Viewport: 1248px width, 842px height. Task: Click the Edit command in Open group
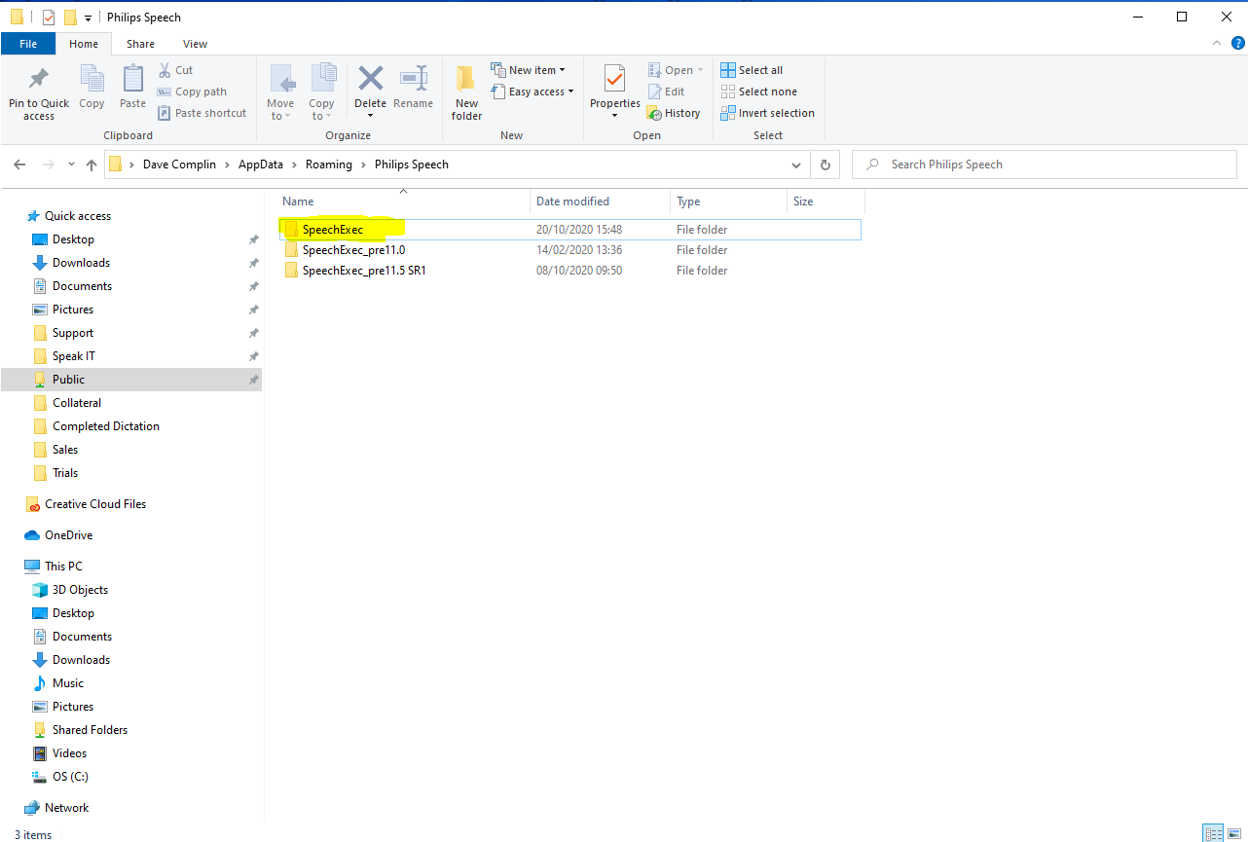[x=667, y=92]
